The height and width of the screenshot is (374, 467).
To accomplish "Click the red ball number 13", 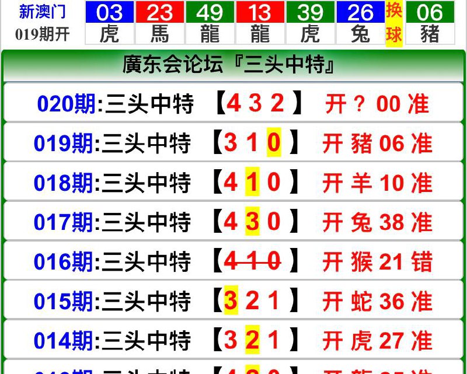I will (260, 12).
